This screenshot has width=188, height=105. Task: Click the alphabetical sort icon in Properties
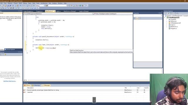tap(137, 18)
